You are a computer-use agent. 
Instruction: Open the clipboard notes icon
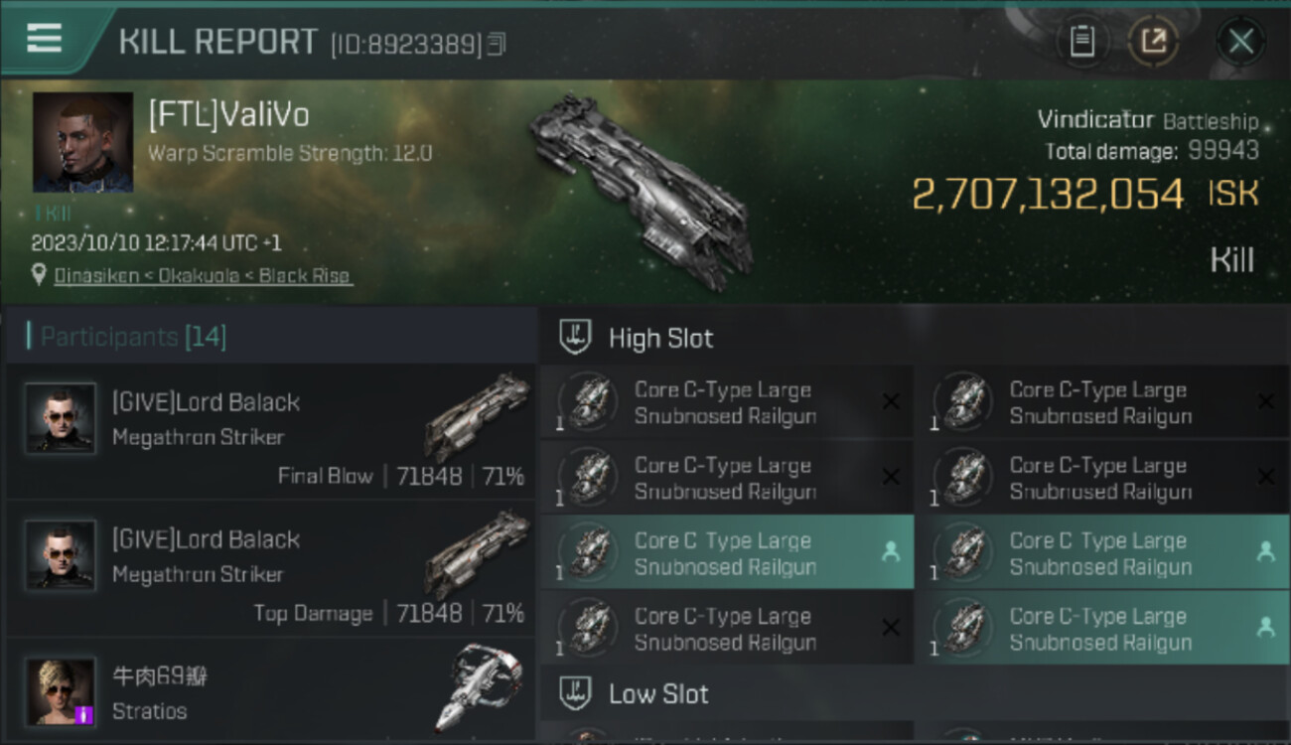click(1081, 42)
